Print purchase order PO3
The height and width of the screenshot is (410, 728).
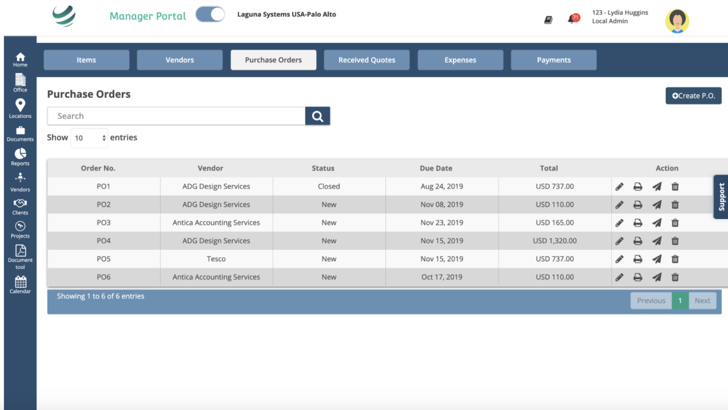[638, 223]
